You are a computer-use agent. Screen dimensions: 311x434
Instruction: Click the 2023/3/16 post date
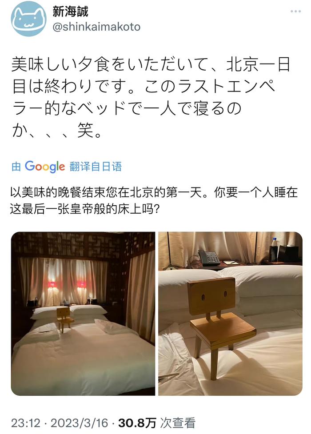(79, 423)
